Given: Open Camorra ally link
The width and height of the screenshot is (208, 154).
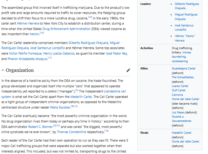Looking at the screenshot, I should [x=177, y=95].
